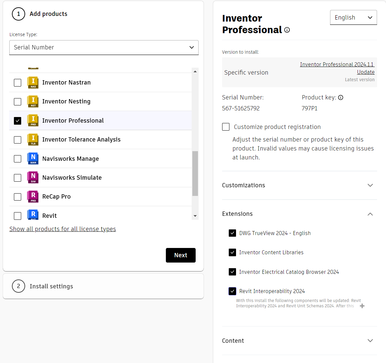Open the Install settings step
This screenshot has height=363, width=386.
51,286
